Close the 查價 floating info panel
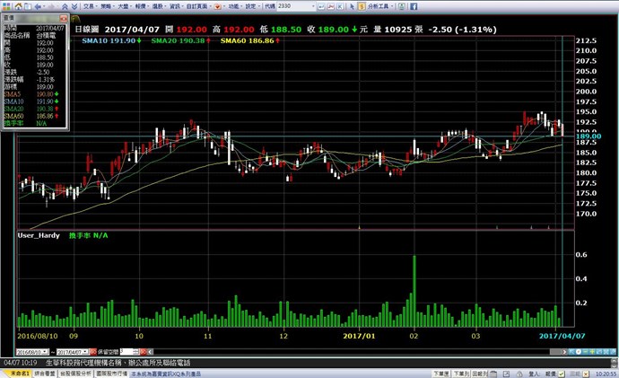The image size is (619, 378). [62, 17]
